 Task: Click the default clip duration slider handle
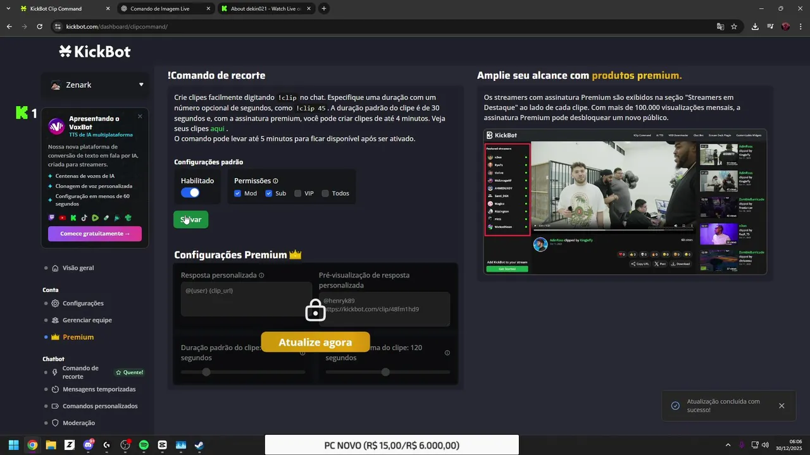click(206, 372)
